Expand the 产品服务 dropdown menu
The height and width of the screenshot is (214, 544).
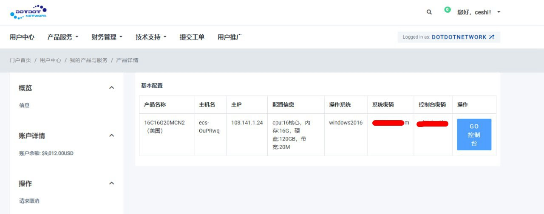63,37
